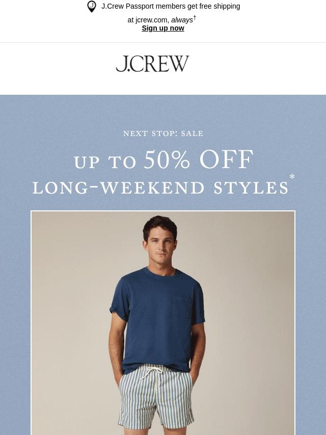This screenshot has width=326, height=435.
Task: Click the 'at jcrew.com, always' line
Action: (160, 20)
